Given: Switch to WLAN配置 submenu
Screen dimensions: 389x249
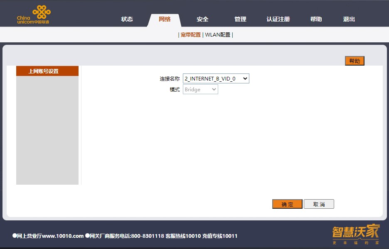Looking at the screenshot, I should point(218,35).
